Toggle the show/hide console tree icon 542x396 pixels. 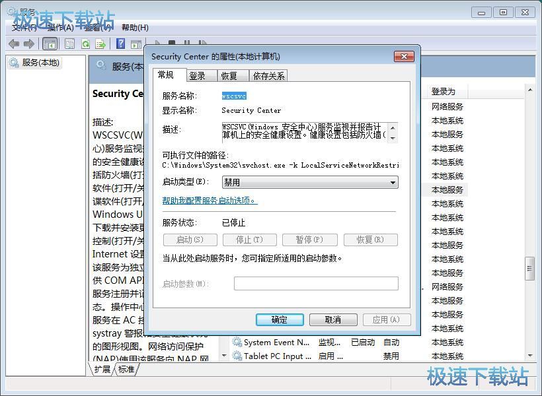pyautogui.click(x=50, y=44)
